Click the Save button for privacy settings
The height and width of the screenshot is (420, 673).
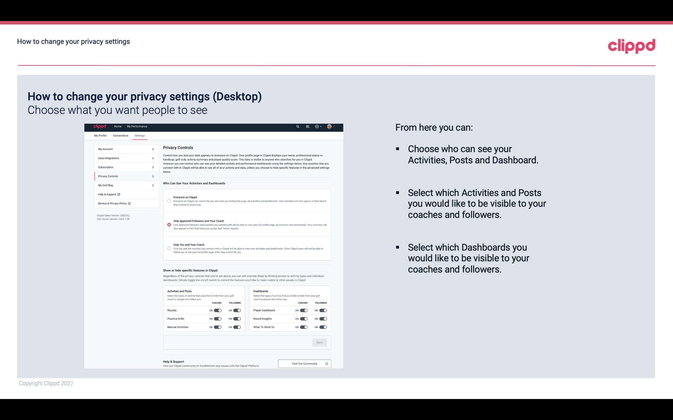click(319, 343)
